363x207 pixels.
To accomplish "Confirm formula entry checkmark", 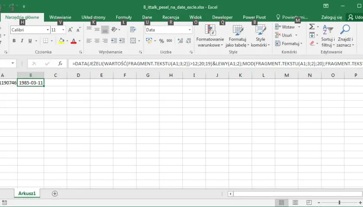I will click(x=47, y=63).
